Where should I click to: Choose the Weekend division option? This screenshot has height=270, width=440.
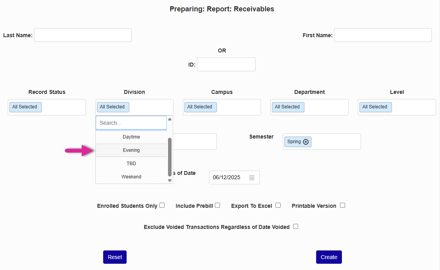pyautogui.click(x=131, y=177)
